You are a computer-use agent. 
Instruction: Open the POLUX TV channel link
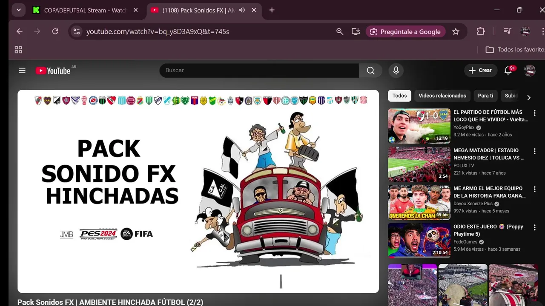coord(464,165)
